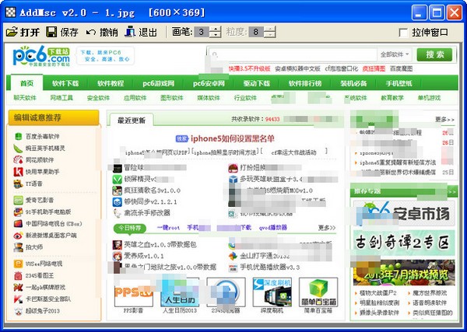Open the 聊天软件 category link
The height and width of the screenshot is (332, 467).
tap(25, 98)
